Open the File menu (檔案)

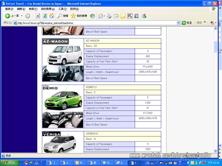click(x=9, y=9)
